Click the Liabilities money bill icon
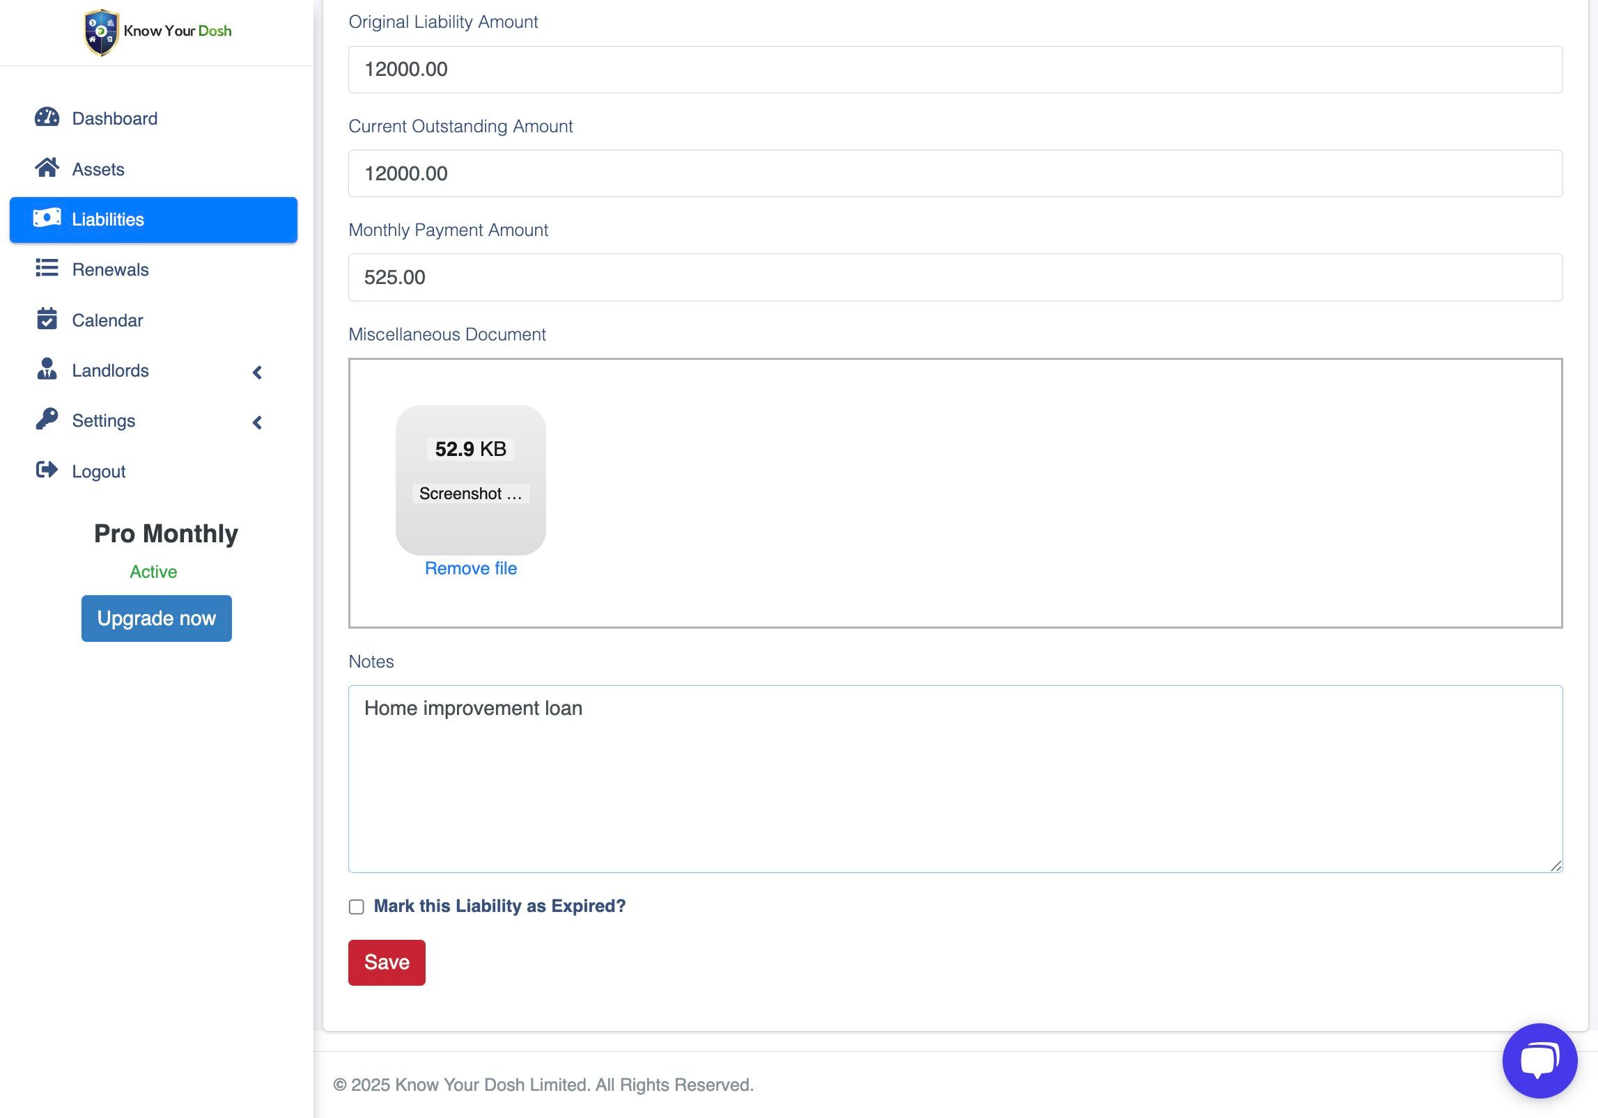 click(x=47, y=219)
